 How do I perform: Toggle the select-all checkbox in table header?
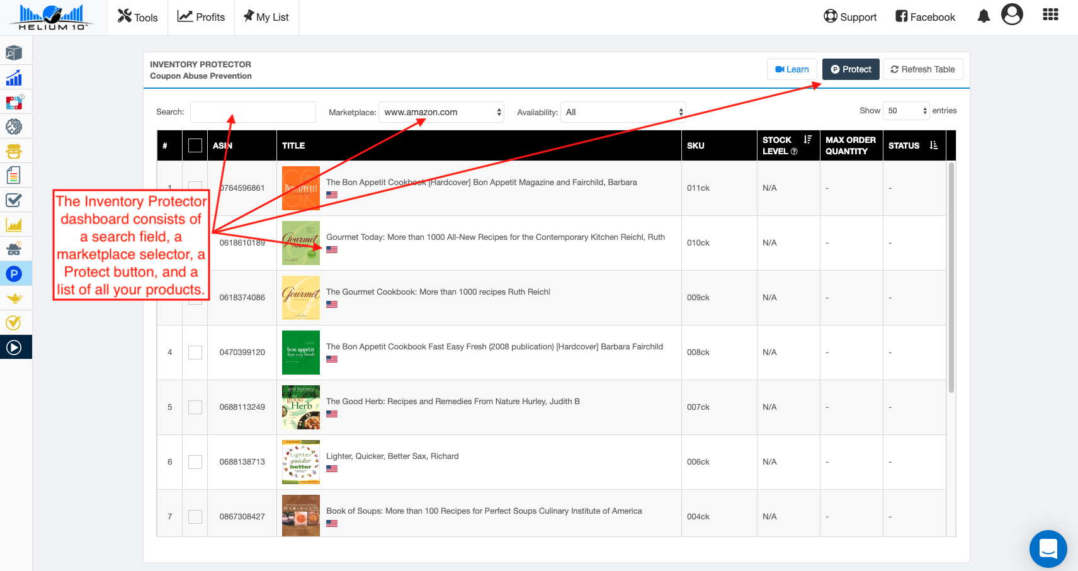pyautogui.click(x=195, y=145)
